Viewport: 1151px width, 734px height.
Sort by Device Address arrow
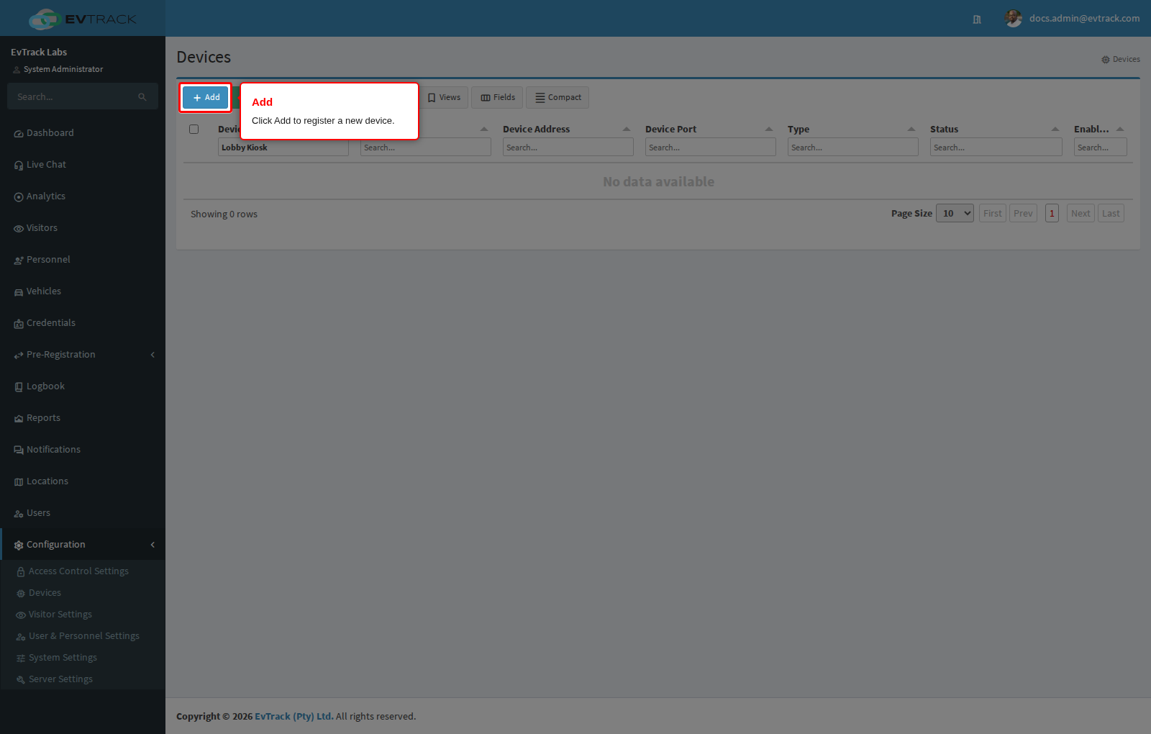(627, 130)
